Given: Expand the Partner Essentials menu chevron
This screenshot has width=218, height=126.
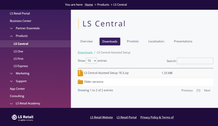Looking at the screenshot, I should click(12, 28).
